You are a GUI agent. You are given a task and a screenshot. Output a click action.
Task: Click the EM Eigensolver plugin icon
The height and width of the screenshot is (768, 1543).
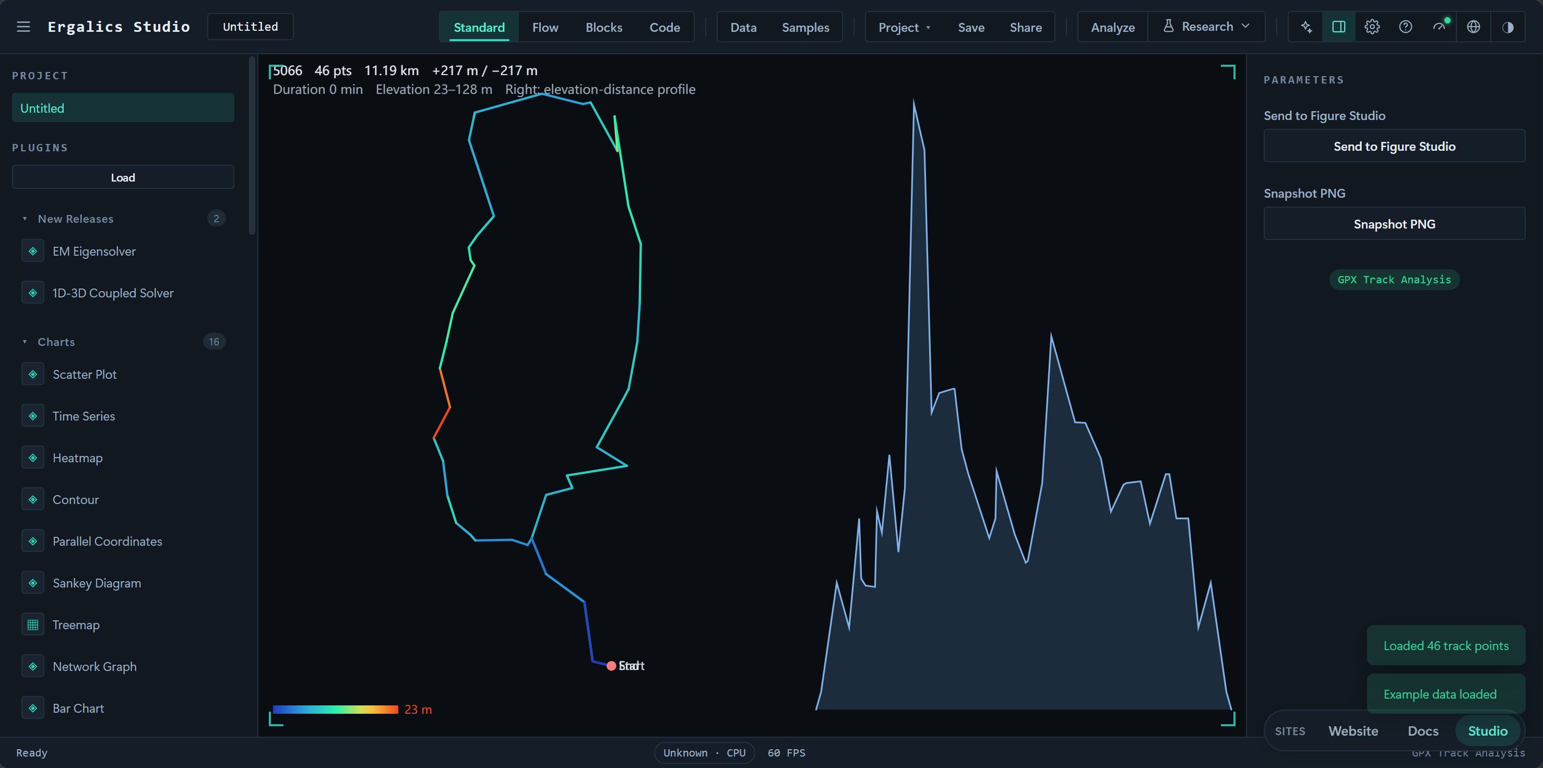33,251
